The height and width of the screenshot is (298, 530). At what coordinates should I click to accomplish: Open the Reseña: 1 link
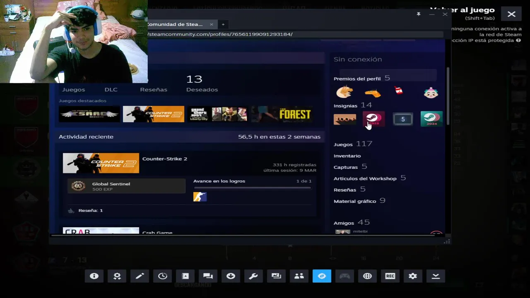point(90,210)
